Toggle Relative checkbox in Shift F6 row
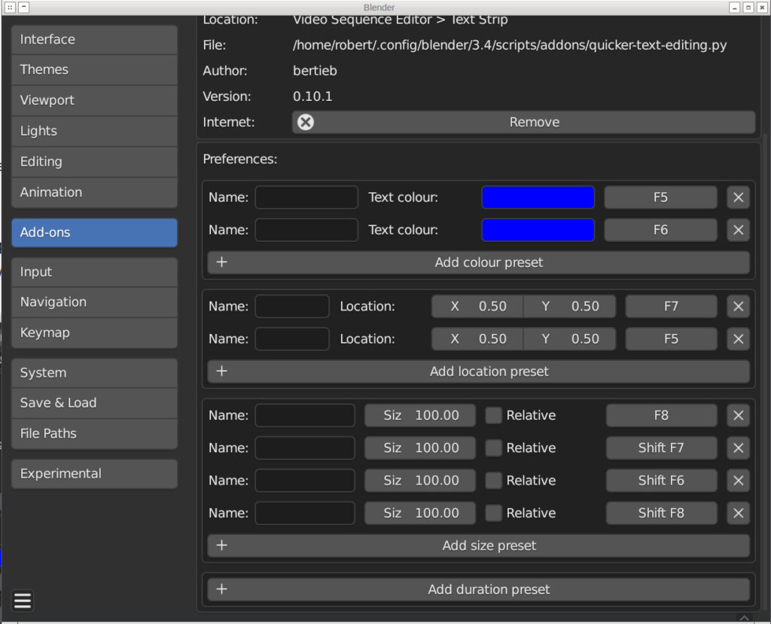This screenshot has height=624, width=771. click(493, 480)
